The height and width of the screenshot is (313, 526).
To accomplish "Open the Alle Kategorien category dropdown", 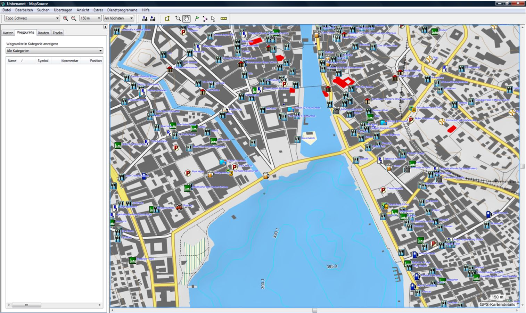I will click(55, 51).
